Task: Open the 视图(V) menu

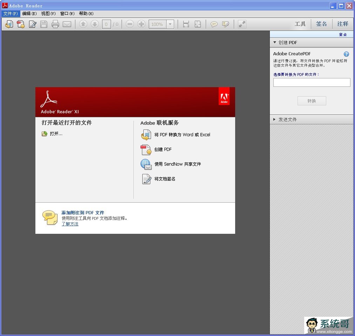Action: click(48, 14)
